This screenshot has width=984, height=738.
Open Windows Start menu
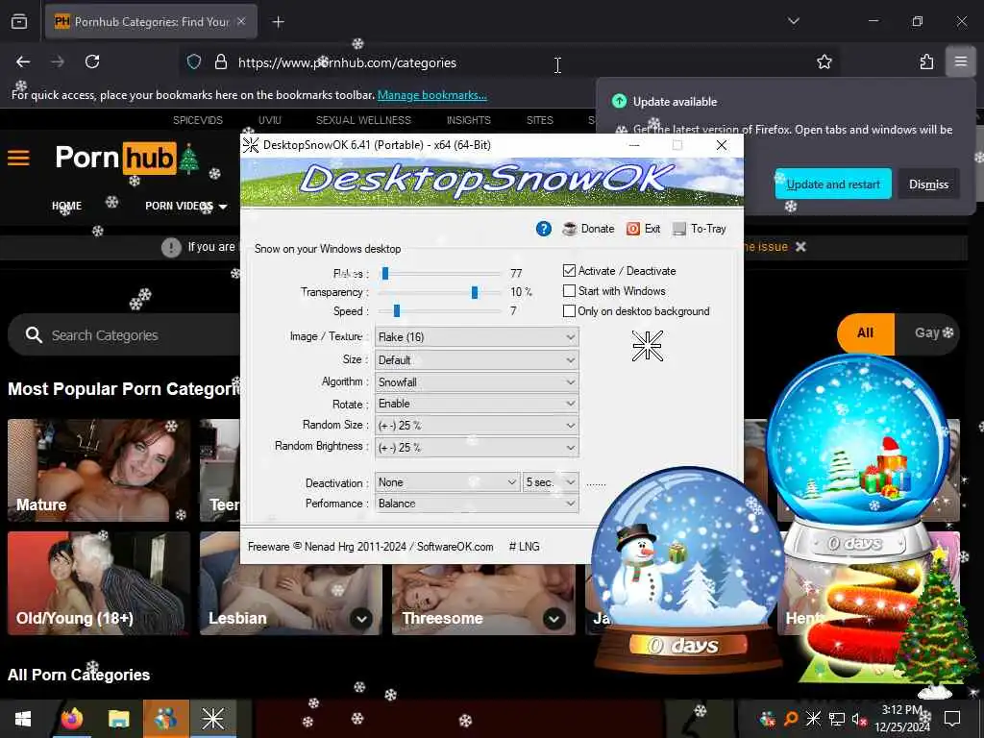(x=23, y=719)
